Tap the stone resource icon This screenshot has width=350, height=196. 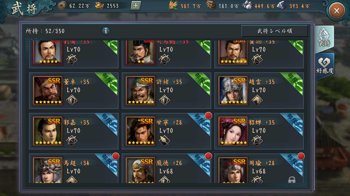(x=247, y=6)
